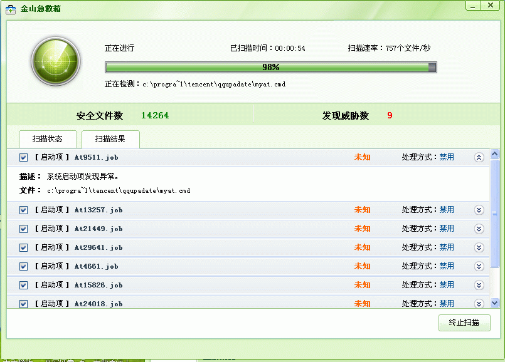
Task: Click 未知 status on At15826.job row
Action: pyautogui.click(x=363, y=285)
